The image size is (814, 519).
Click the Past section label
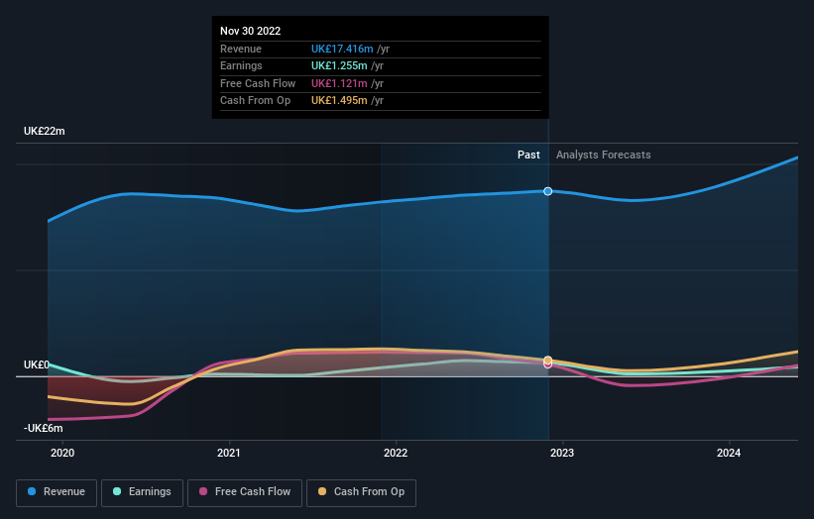pyautogui.click(x=528, y=155)
